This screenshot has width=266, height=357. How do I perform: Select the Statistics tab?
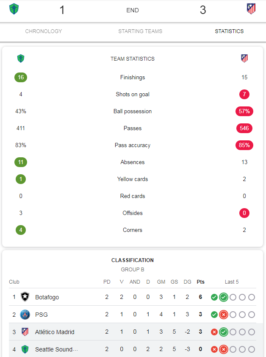click(x=229, y=31)
